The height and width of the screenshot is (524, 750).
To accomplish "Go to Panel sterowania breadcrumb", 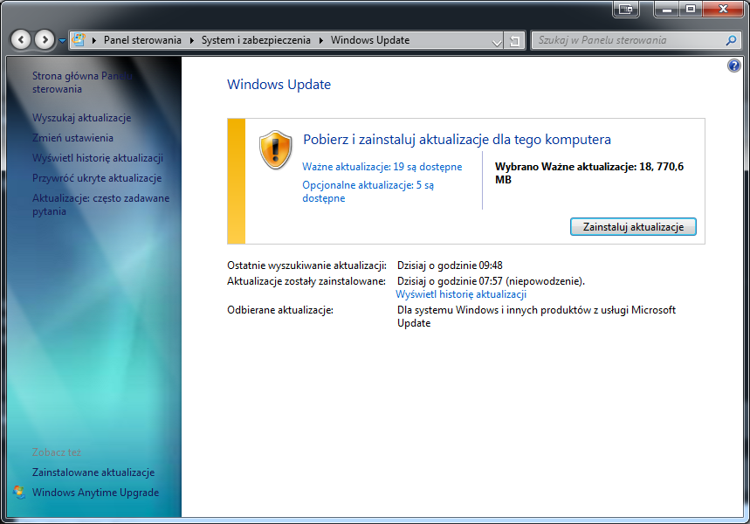I will pyautogui.click(x=142, y=40).
